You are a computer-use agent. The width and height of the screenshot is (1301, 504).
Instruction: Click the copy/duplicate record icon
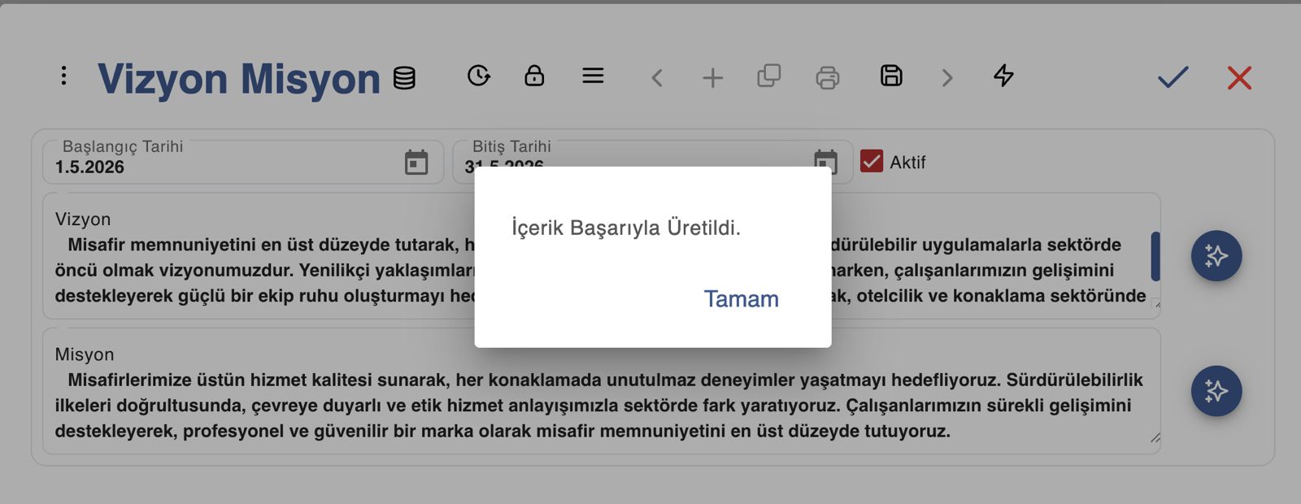pos(768,76)
